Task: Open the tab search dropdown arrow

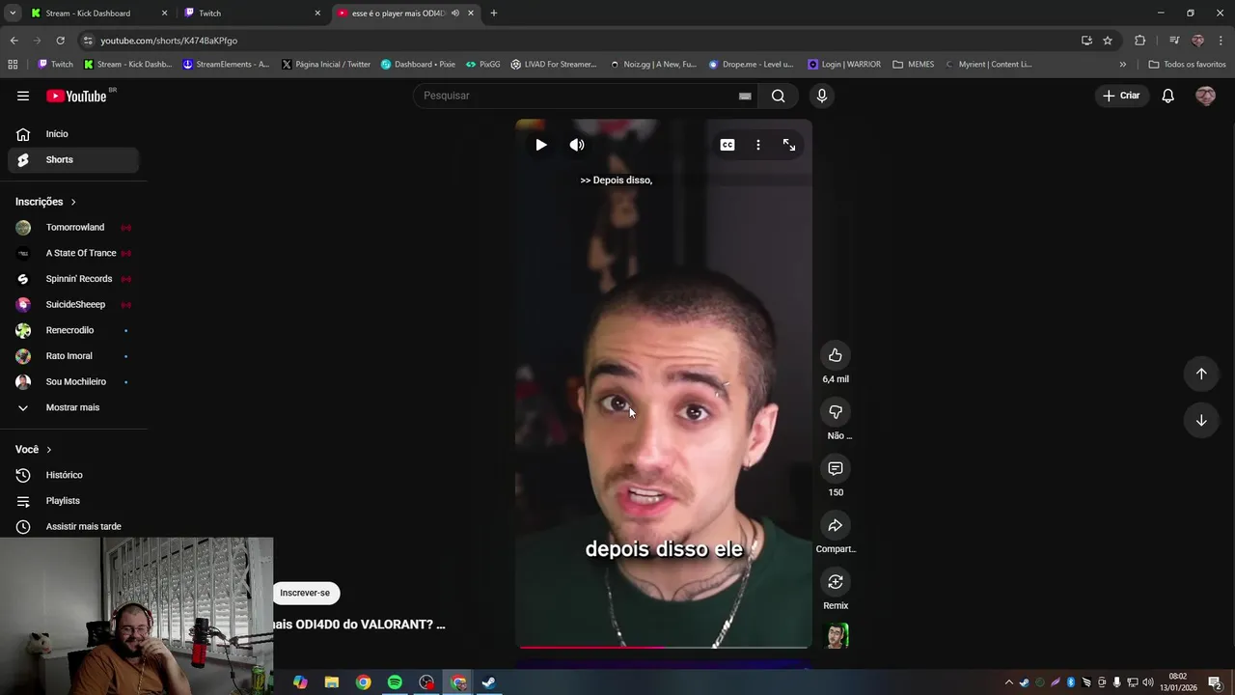Action: tap(13, 14)
